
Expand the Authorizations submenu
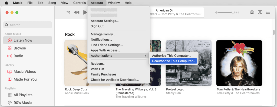tap(118, 56)
